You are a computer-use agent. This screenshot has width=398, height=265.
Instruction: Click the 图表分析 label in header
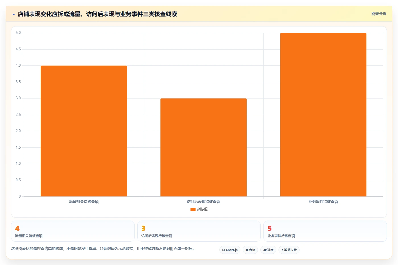click(379, 14)
